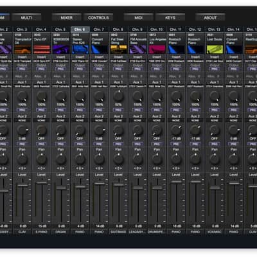Open the Aux 2 NONE selector on Chn. 14
The height and width of the screenshot is (257, 257).
234,121
